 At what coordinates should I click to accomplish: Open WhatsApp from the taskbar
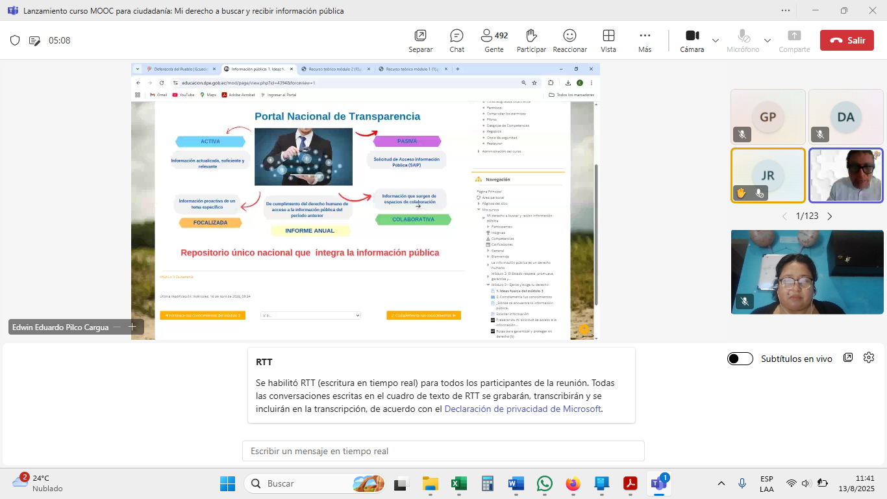pyautogui.click(x=544, y=483)
